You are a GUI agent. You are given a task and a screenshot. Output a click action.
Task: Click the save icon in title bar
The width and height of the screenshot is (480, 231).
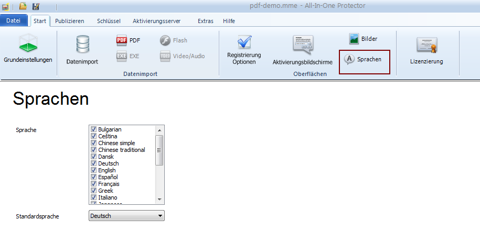pyautogui.click(x=36, y=7)
